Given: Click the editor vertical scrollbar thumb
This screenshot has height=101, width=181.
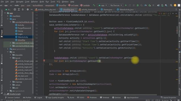Looking at the screenshot, I should 177,30.
